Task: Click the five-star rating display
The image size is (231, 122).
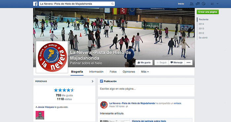Action: pyautogui.click(x=64, y=90)
